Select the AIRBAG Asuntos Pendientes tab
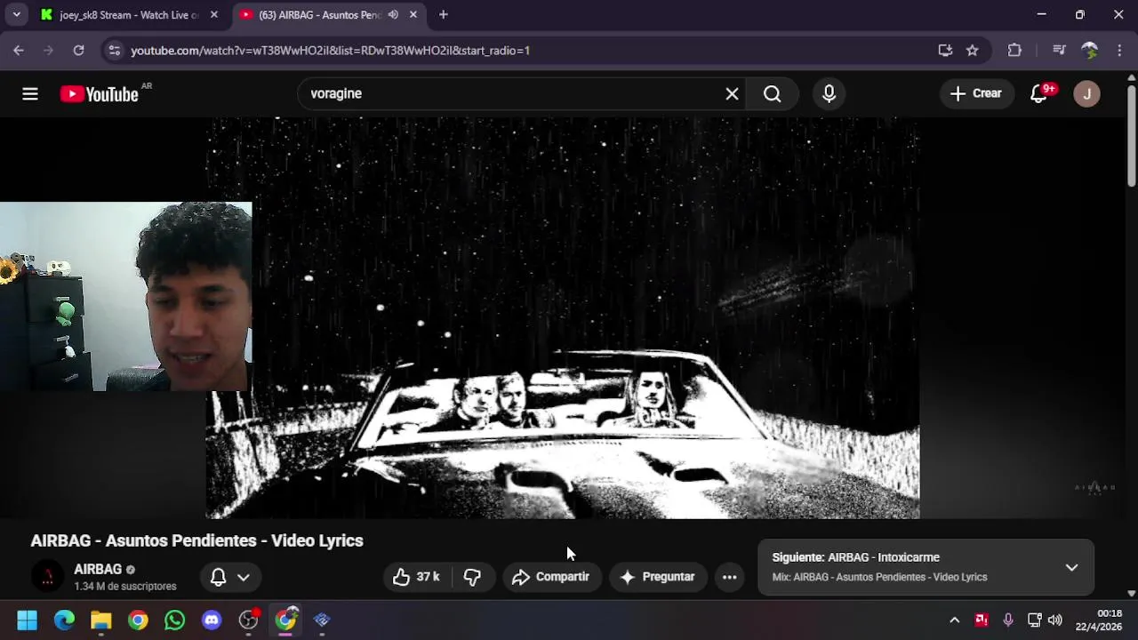The image size is (1138, 640). pos(318,14)
